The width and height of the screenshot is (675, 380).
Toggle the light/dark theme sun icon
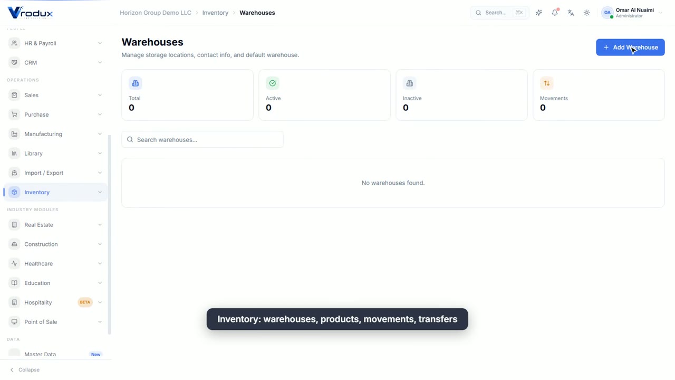(587, 13)
